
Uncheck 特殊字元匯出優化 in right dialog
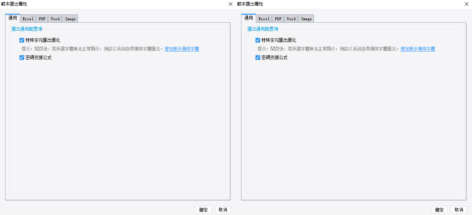pos(258,40)
